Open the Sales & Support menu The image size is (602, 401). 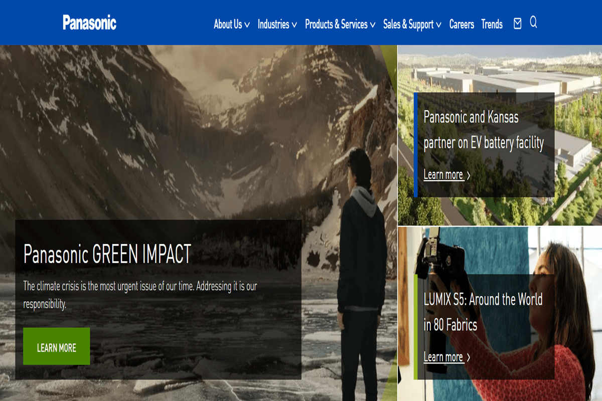[412, 24]
